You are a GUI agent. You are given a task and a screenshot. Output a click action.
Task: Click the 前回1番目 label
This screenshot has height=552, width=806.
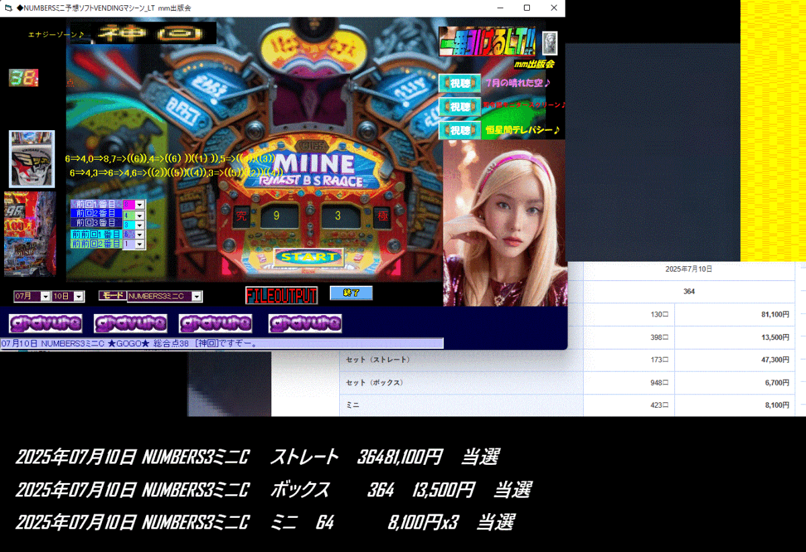[97, 205]
